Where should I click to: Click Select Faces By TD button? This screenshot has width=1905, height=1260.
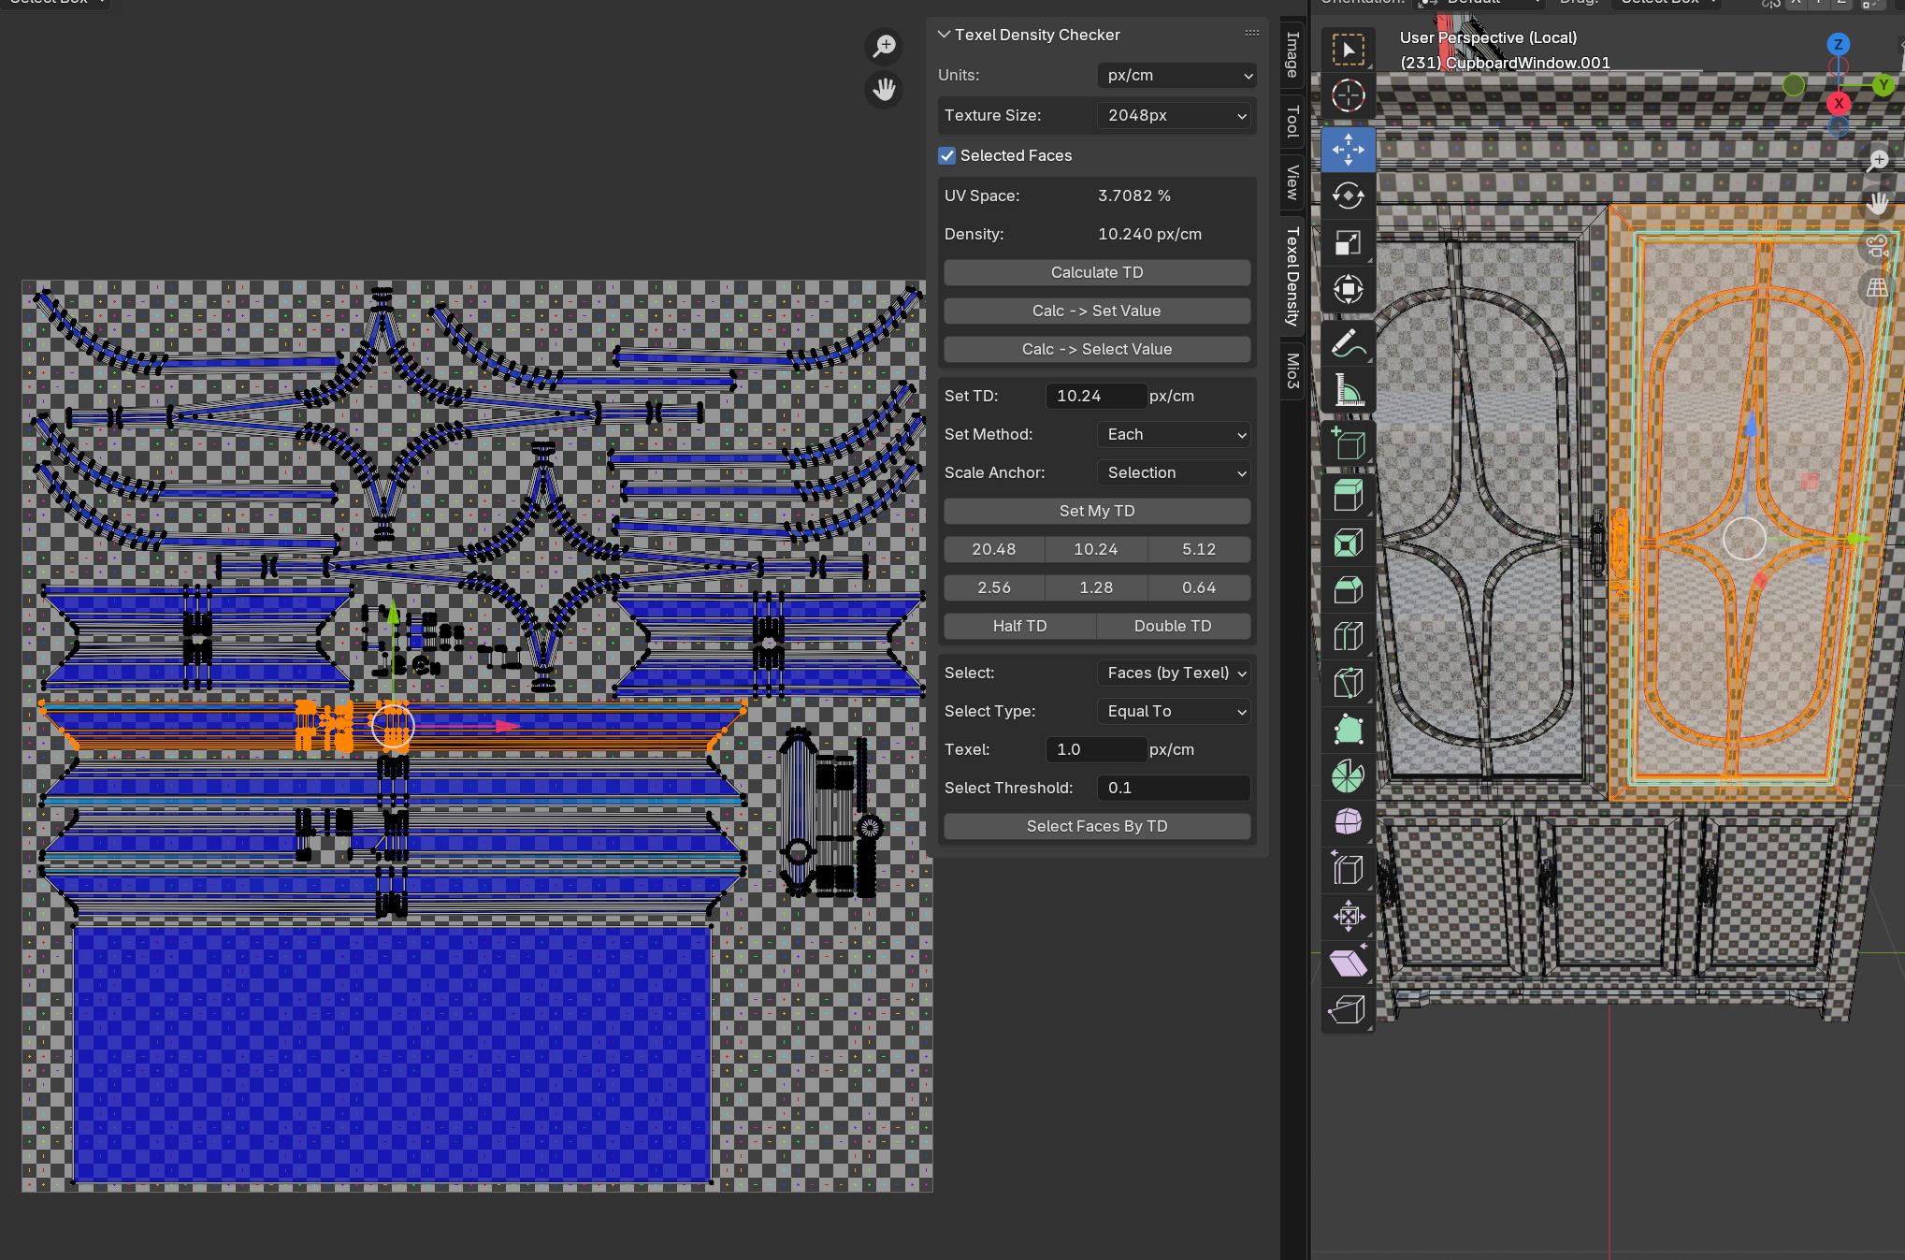pyautogui.click(x=1097, y=826)
